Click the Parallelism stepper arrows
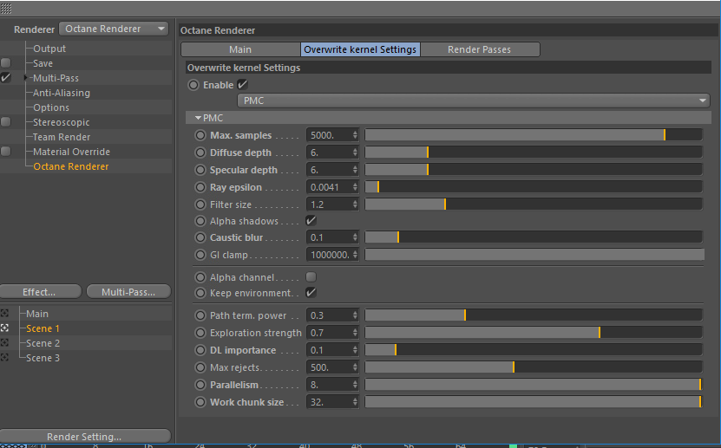This screenshot has height=448, width=721. point(355,385)
